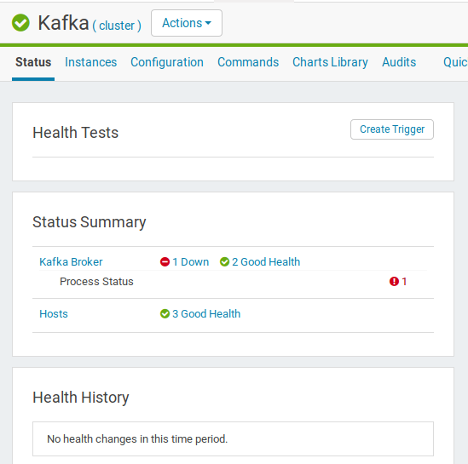Open the cluster link next to Kafka
Screen dimensions: 468x464
[117, 26]
